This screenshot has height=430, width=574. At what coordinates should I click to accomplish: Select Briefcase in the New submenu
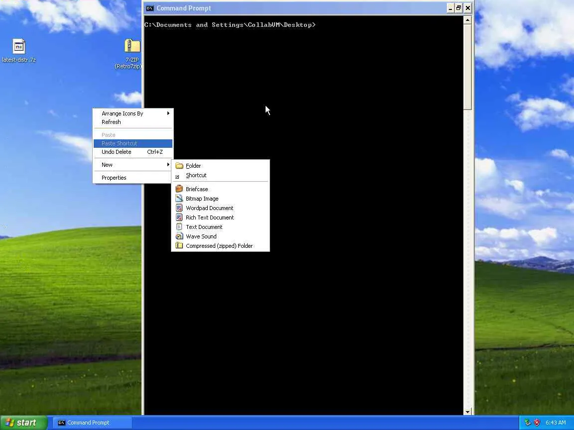220,189
